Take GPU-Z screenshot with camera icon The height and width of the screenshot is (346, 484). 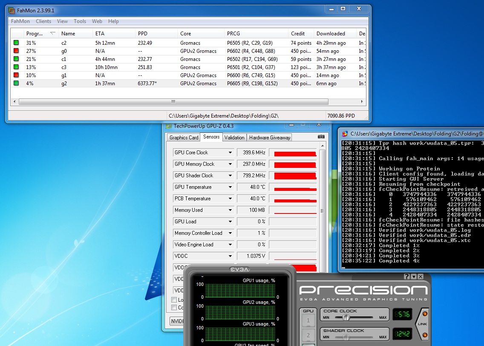click(x=321, y=136)
